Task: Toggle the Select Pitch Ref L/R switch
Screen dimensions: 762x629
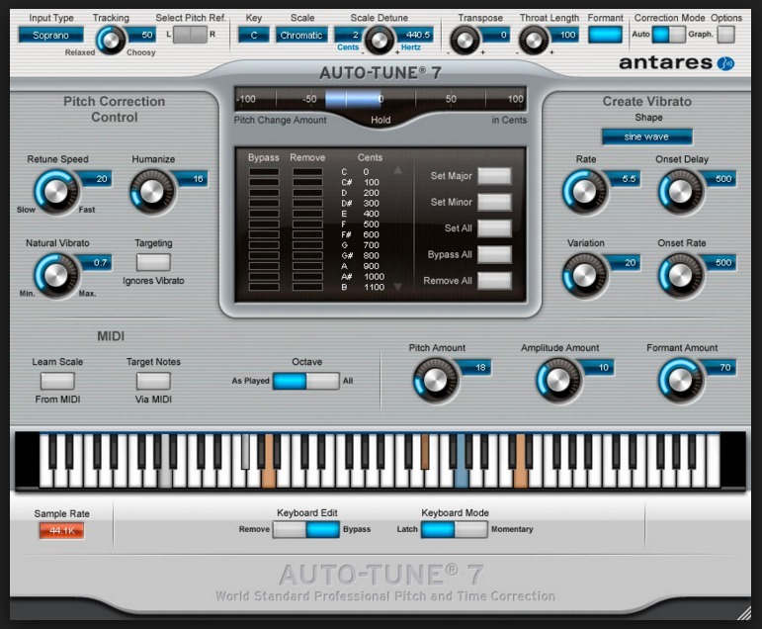Action: tap(191, 35)
